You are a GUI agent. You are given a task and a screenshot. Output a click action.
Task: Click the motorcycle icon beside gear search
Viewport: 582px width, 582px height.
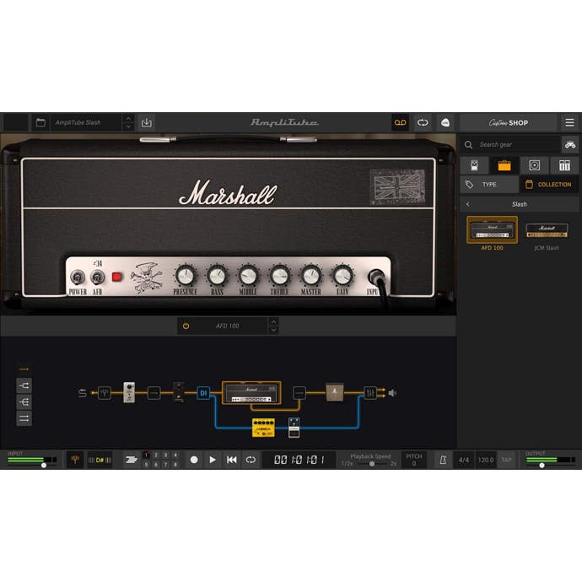pyautogui.click(x=570, y=144)
